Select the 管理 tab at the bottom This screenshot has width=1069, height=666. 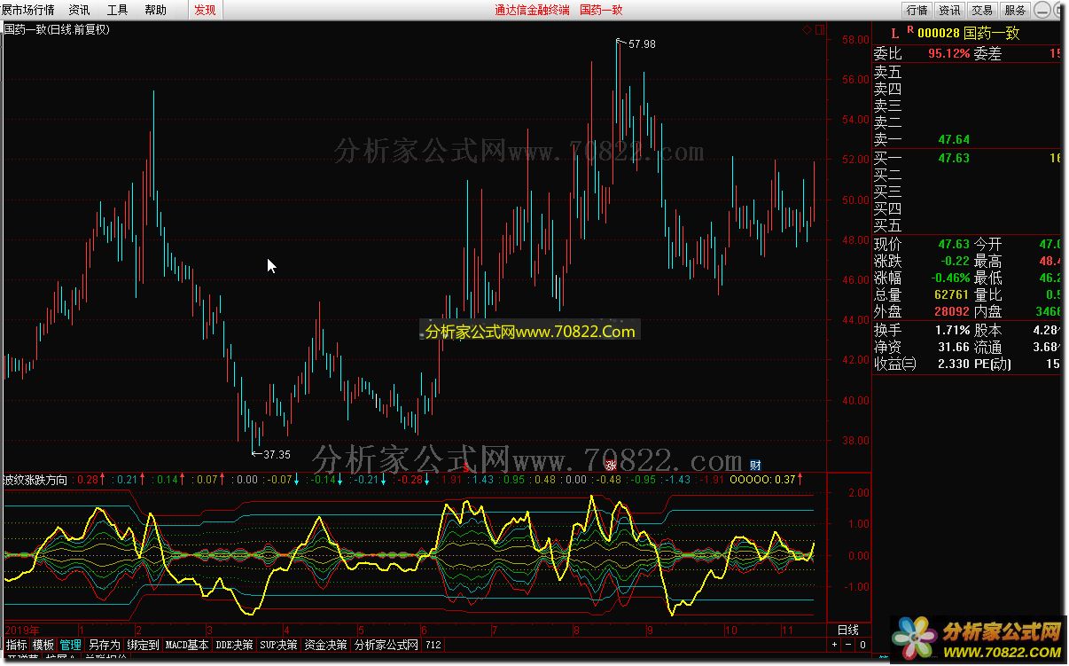(x=71, y=645)
